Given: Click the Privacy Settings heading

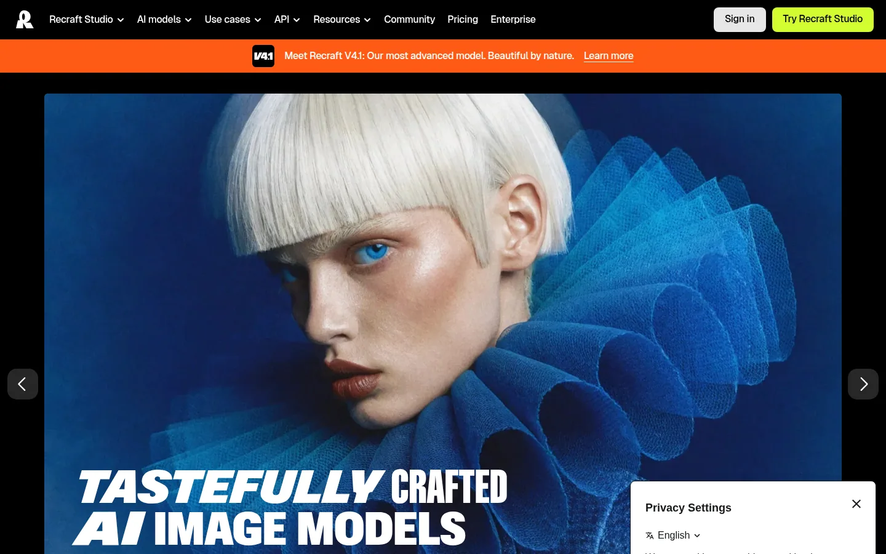Looking at the screenshot, I should (x=688, y=508).
